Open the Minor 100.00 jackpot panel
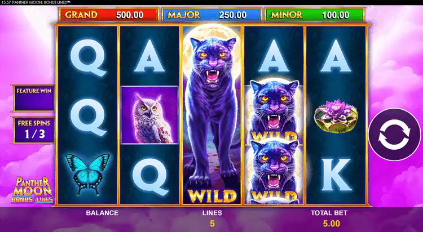423x232 pixels. coord(315,15)
